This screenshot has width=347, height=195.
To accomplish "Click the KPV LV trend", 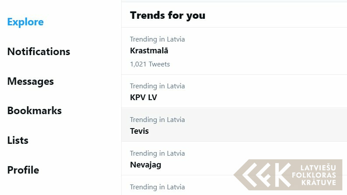I will tap(144, 97).
